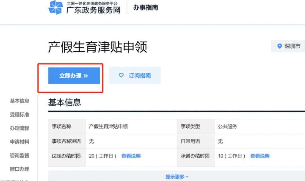This screenshot has width=305, height=181.
Task: Open 查看说明 link for 承诺办结时限
Action: click(260, 156)
